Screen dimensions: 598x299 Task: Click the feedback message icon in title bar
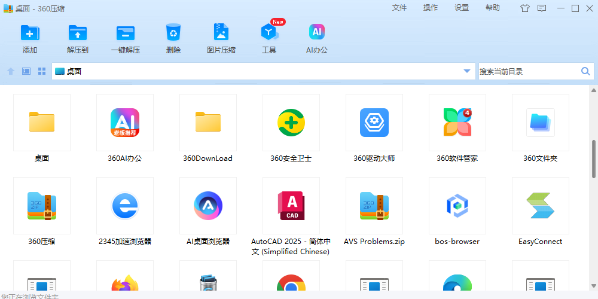542,8
